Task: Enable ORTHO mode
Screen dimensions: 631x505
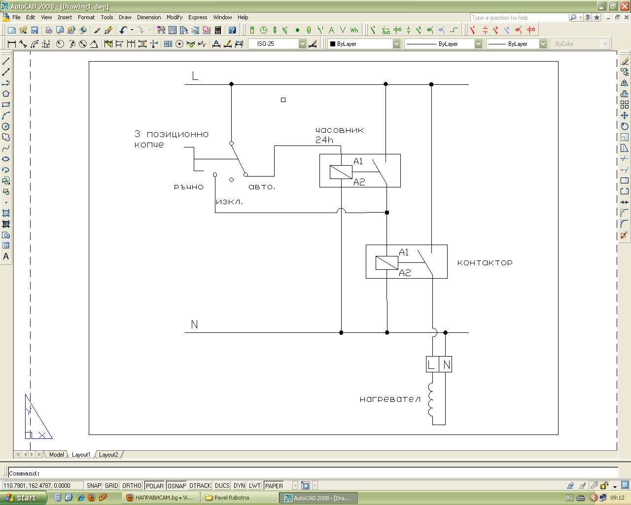Action: coord(132,486)
